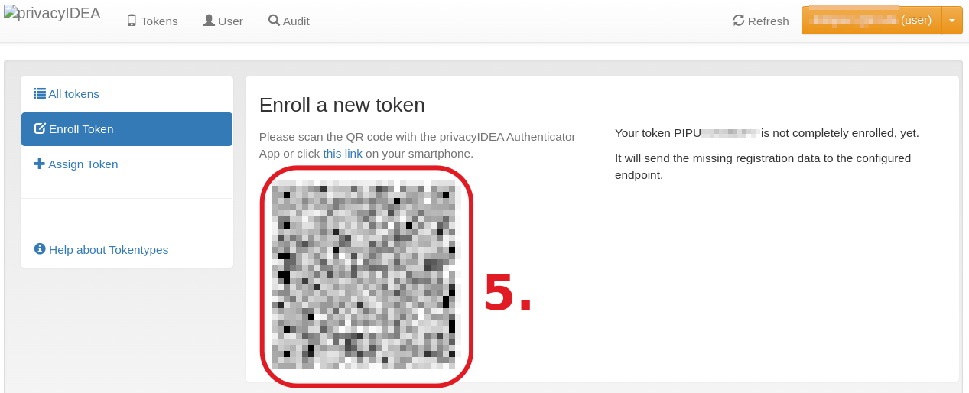Screen dimensions: 969x393
Task: Click the list icon beside All tokens
Action: [x=40, y=93]
